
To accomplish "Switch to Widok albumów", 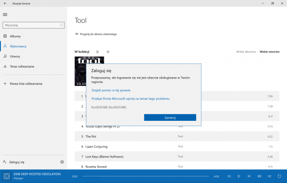I will (x=246, y=52).
